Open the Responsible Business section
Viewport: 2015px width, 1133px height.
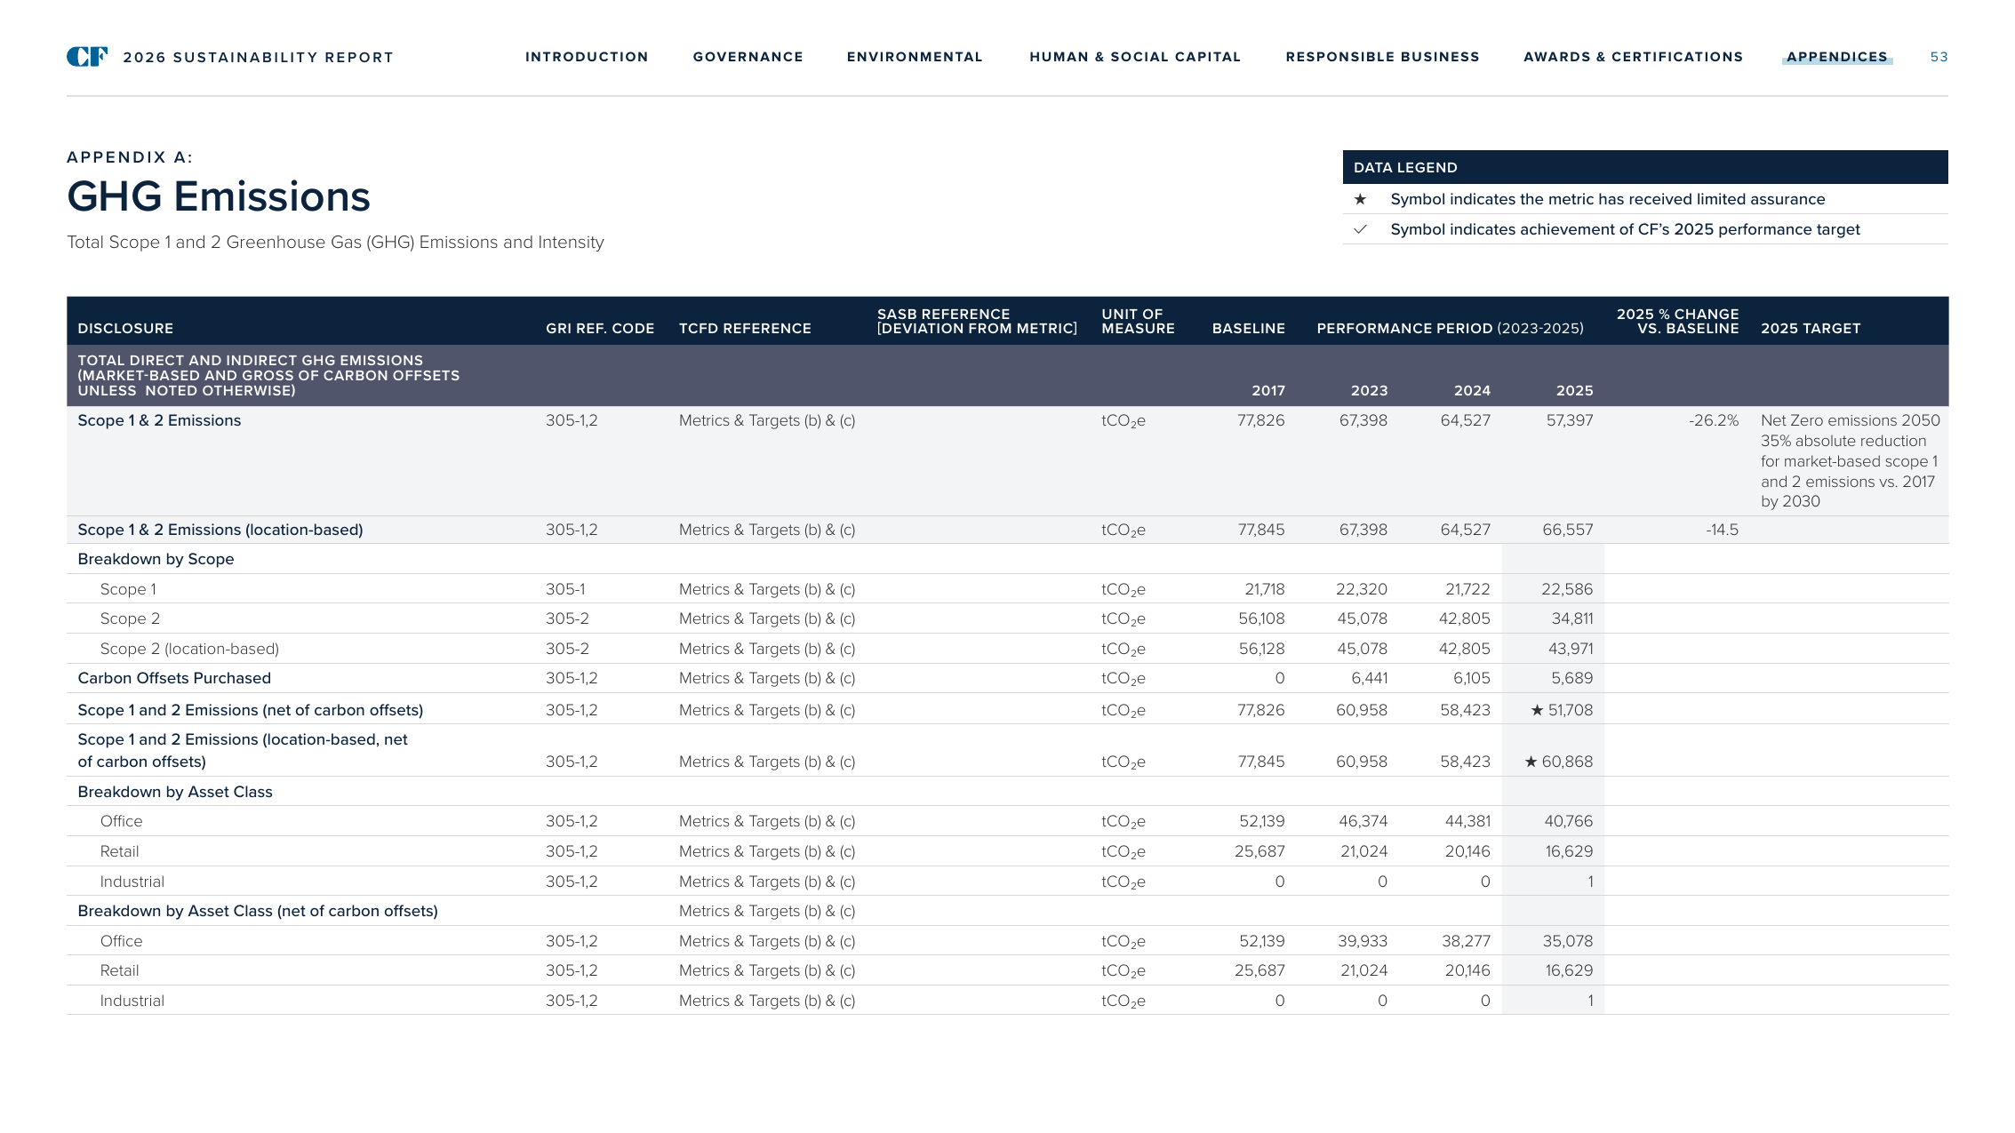pos(1382,57)
